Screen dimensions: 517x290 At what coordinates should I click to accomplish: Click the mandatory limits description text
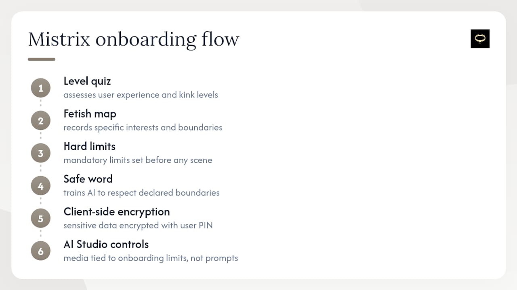[138, 160]
